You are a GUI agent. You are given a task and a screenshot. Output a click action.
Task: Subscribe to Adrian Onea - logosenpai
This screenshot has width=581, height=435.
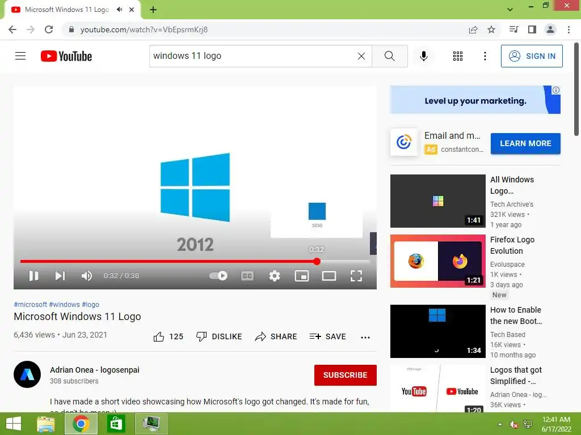point(346,375)
